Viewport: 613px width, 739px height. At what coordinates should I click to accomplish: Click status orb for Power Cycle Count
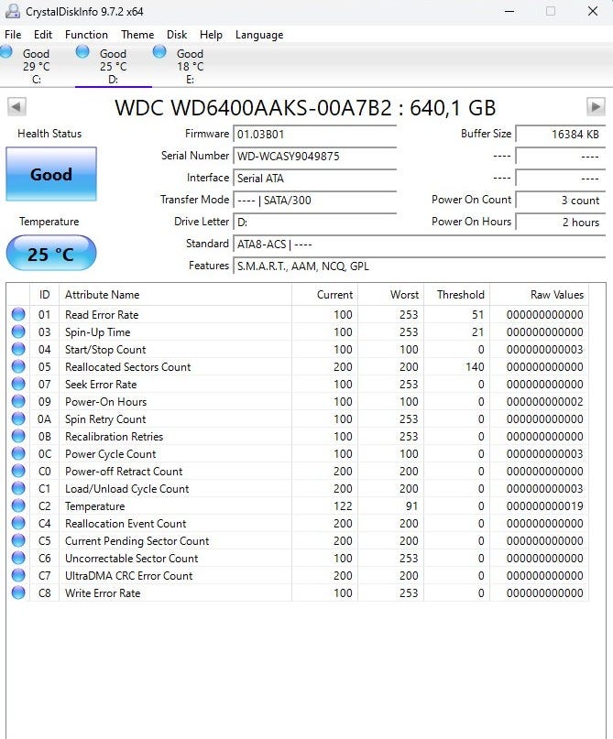tap(18, 453)
